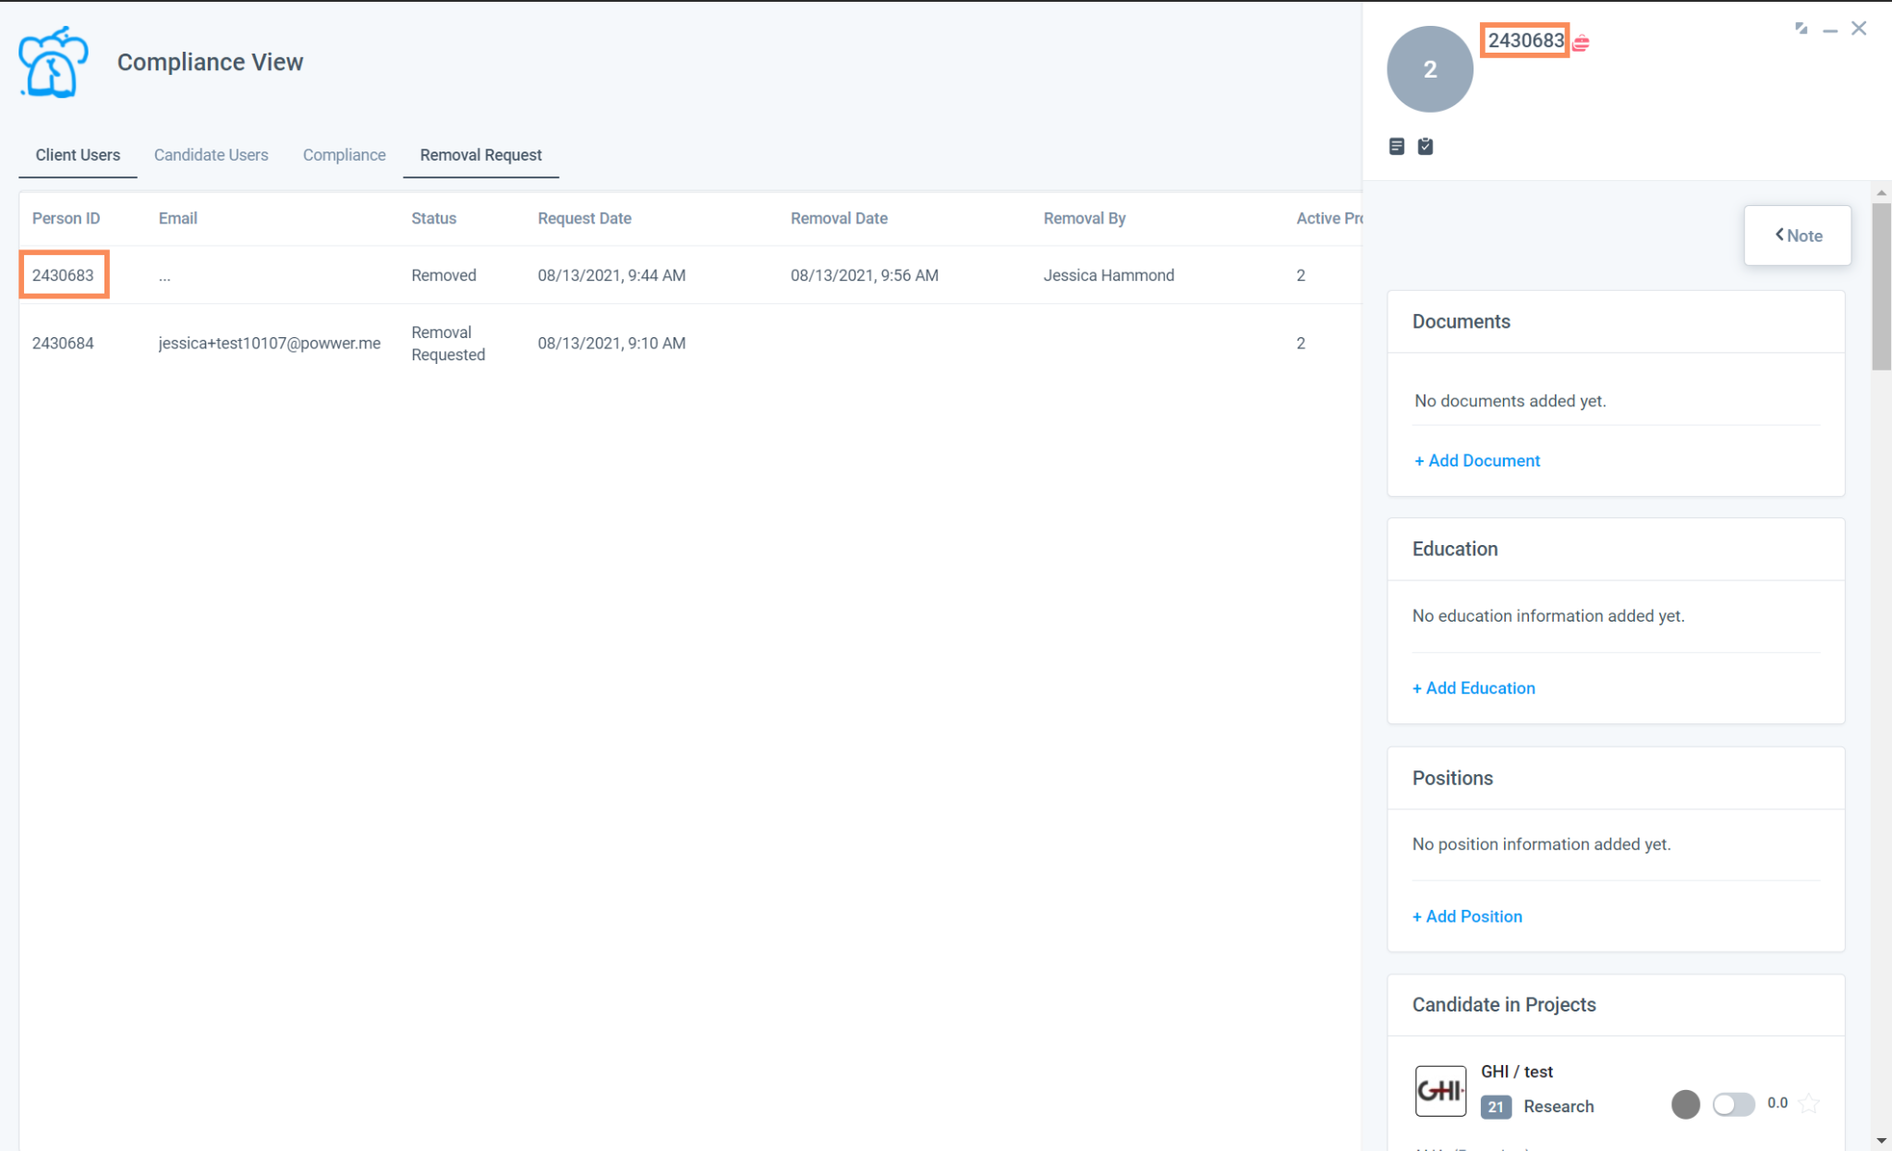Click the + Add Position link

1467,916
